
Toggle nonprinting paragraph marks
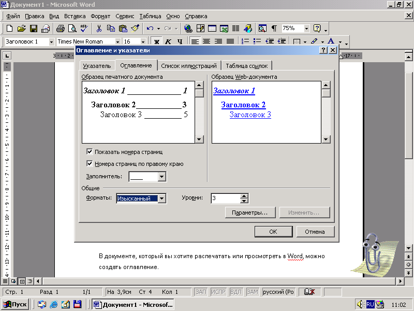pos(274,29)
